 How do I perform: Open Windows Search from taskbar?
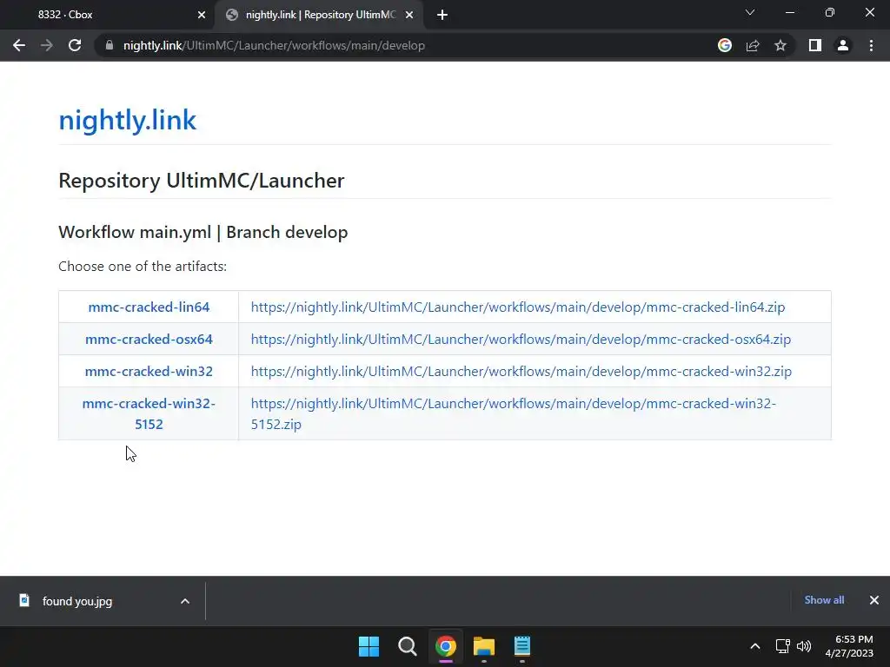[407, 646]
